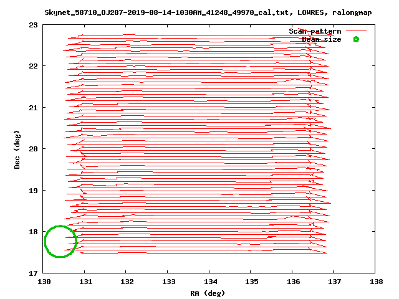Click the RA tick label 134

[211, 282]
